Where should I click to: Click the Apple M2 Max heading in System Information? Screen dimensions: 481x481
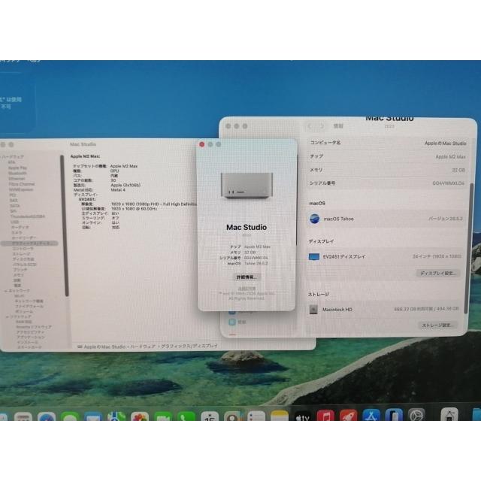(x=85, y=156)
